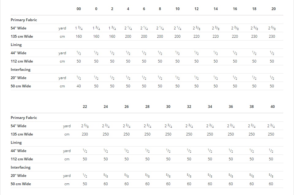Click the 40 cm interfacing value for size 00

[x=79, y=86]
